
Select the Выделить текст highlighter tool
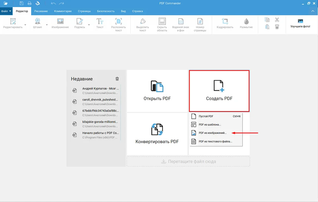click(x=142, y=25)
